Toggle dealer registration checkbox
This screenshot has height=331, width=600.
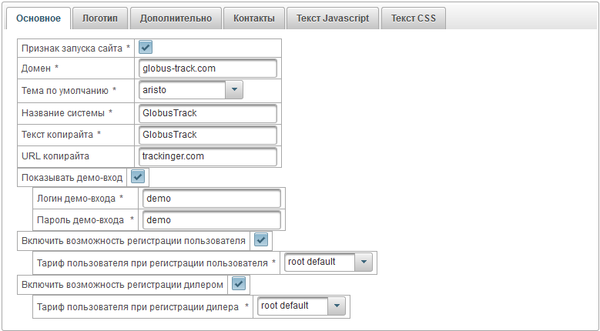[239, 284]
